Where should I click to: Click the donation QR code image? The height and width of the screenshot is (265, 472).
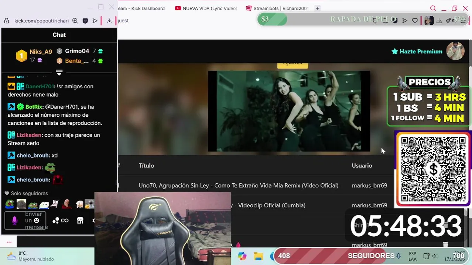pyautogui.click(x=433, y=169)
